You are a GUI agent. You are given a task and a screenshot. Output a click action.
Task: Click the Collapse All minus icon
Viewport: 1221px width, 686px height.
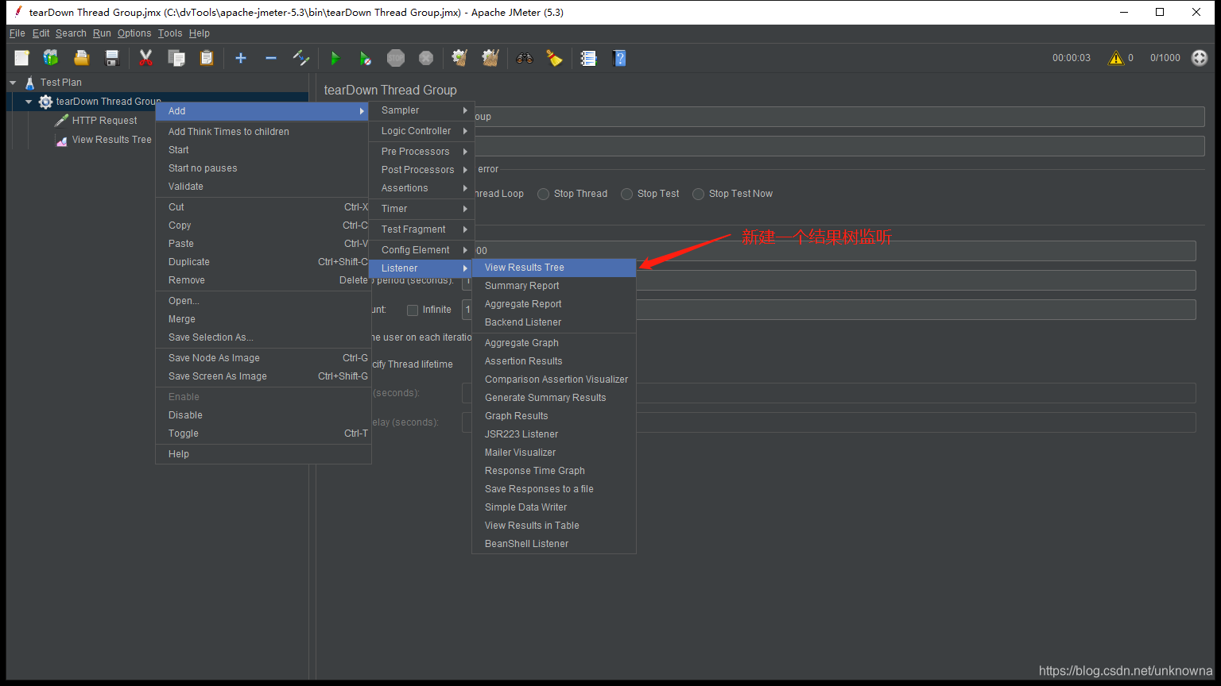pyautogui.click(x=271, y=58)
